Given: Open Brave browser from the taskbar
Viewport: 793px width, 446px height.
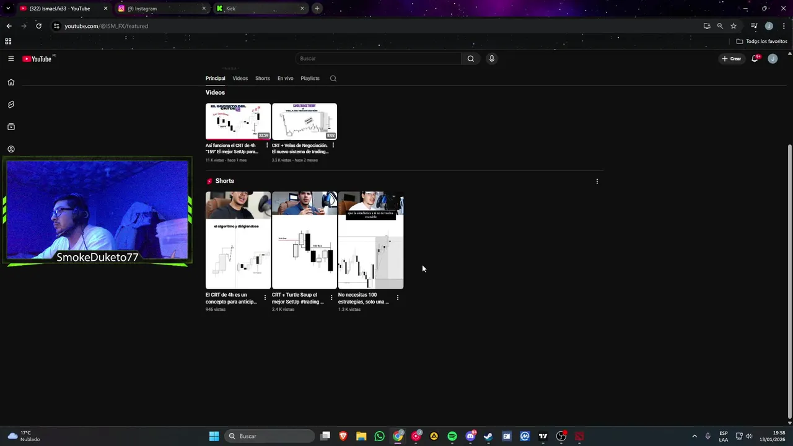Looking at the screenshot, I should [x=343, y=436].
